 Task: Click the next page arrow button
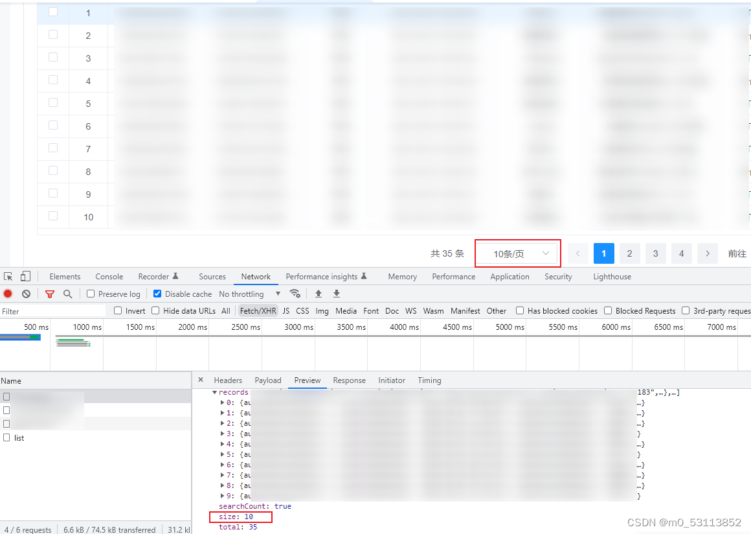tap(707, 253)
